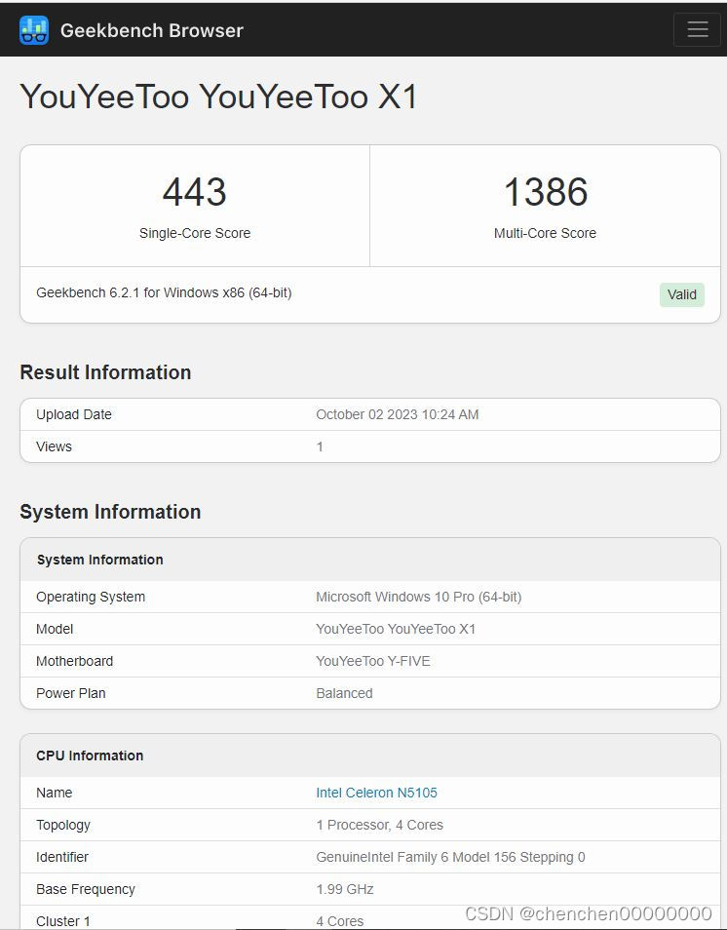Viewport: 727px width, 930px height.
Task: Click the Result Information heading
Action: point(105,372)
